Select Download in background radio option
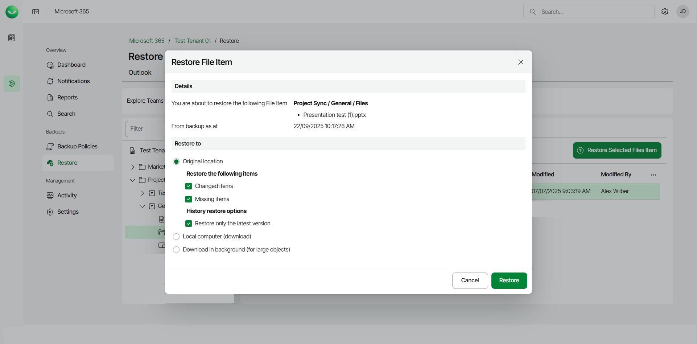Screen dimensions: 697x344 pos(176,250)
